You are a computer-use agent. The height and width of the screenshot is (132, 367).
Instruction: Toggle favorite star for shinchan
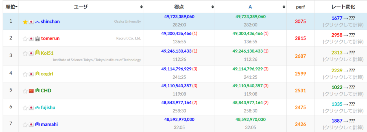[25, 22]
